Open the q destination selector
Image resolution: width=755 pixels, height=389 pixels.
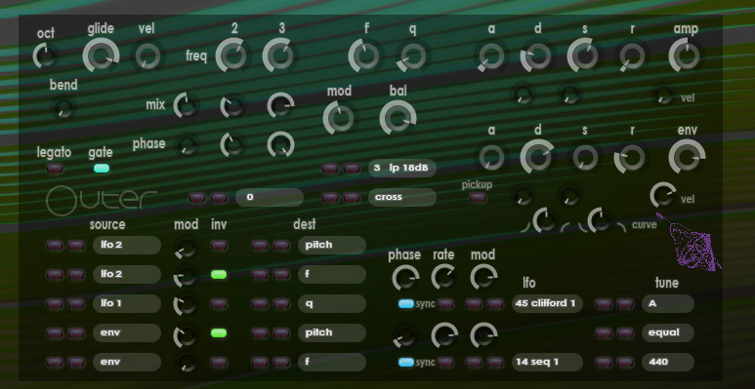332,304
